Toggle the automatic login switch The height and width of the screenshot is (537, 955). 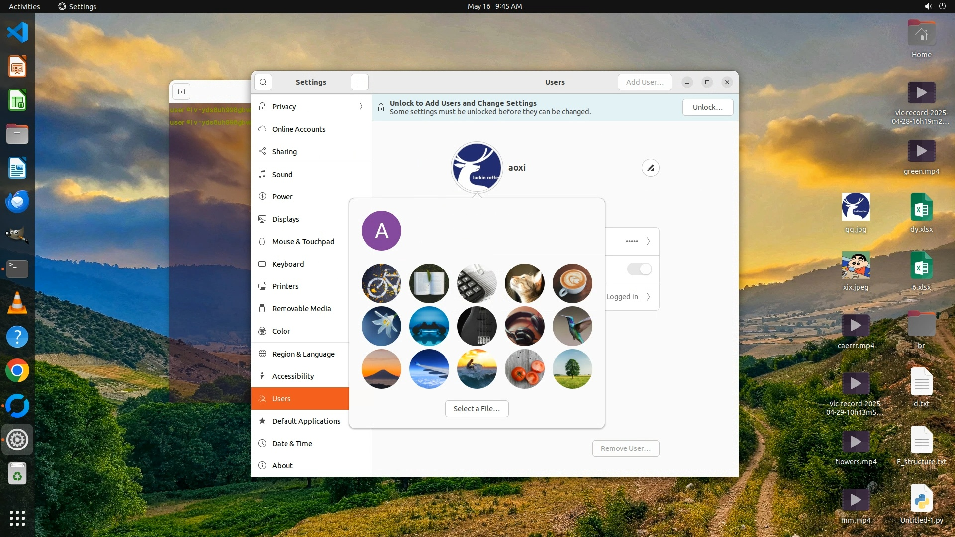(x=639, y=269)
